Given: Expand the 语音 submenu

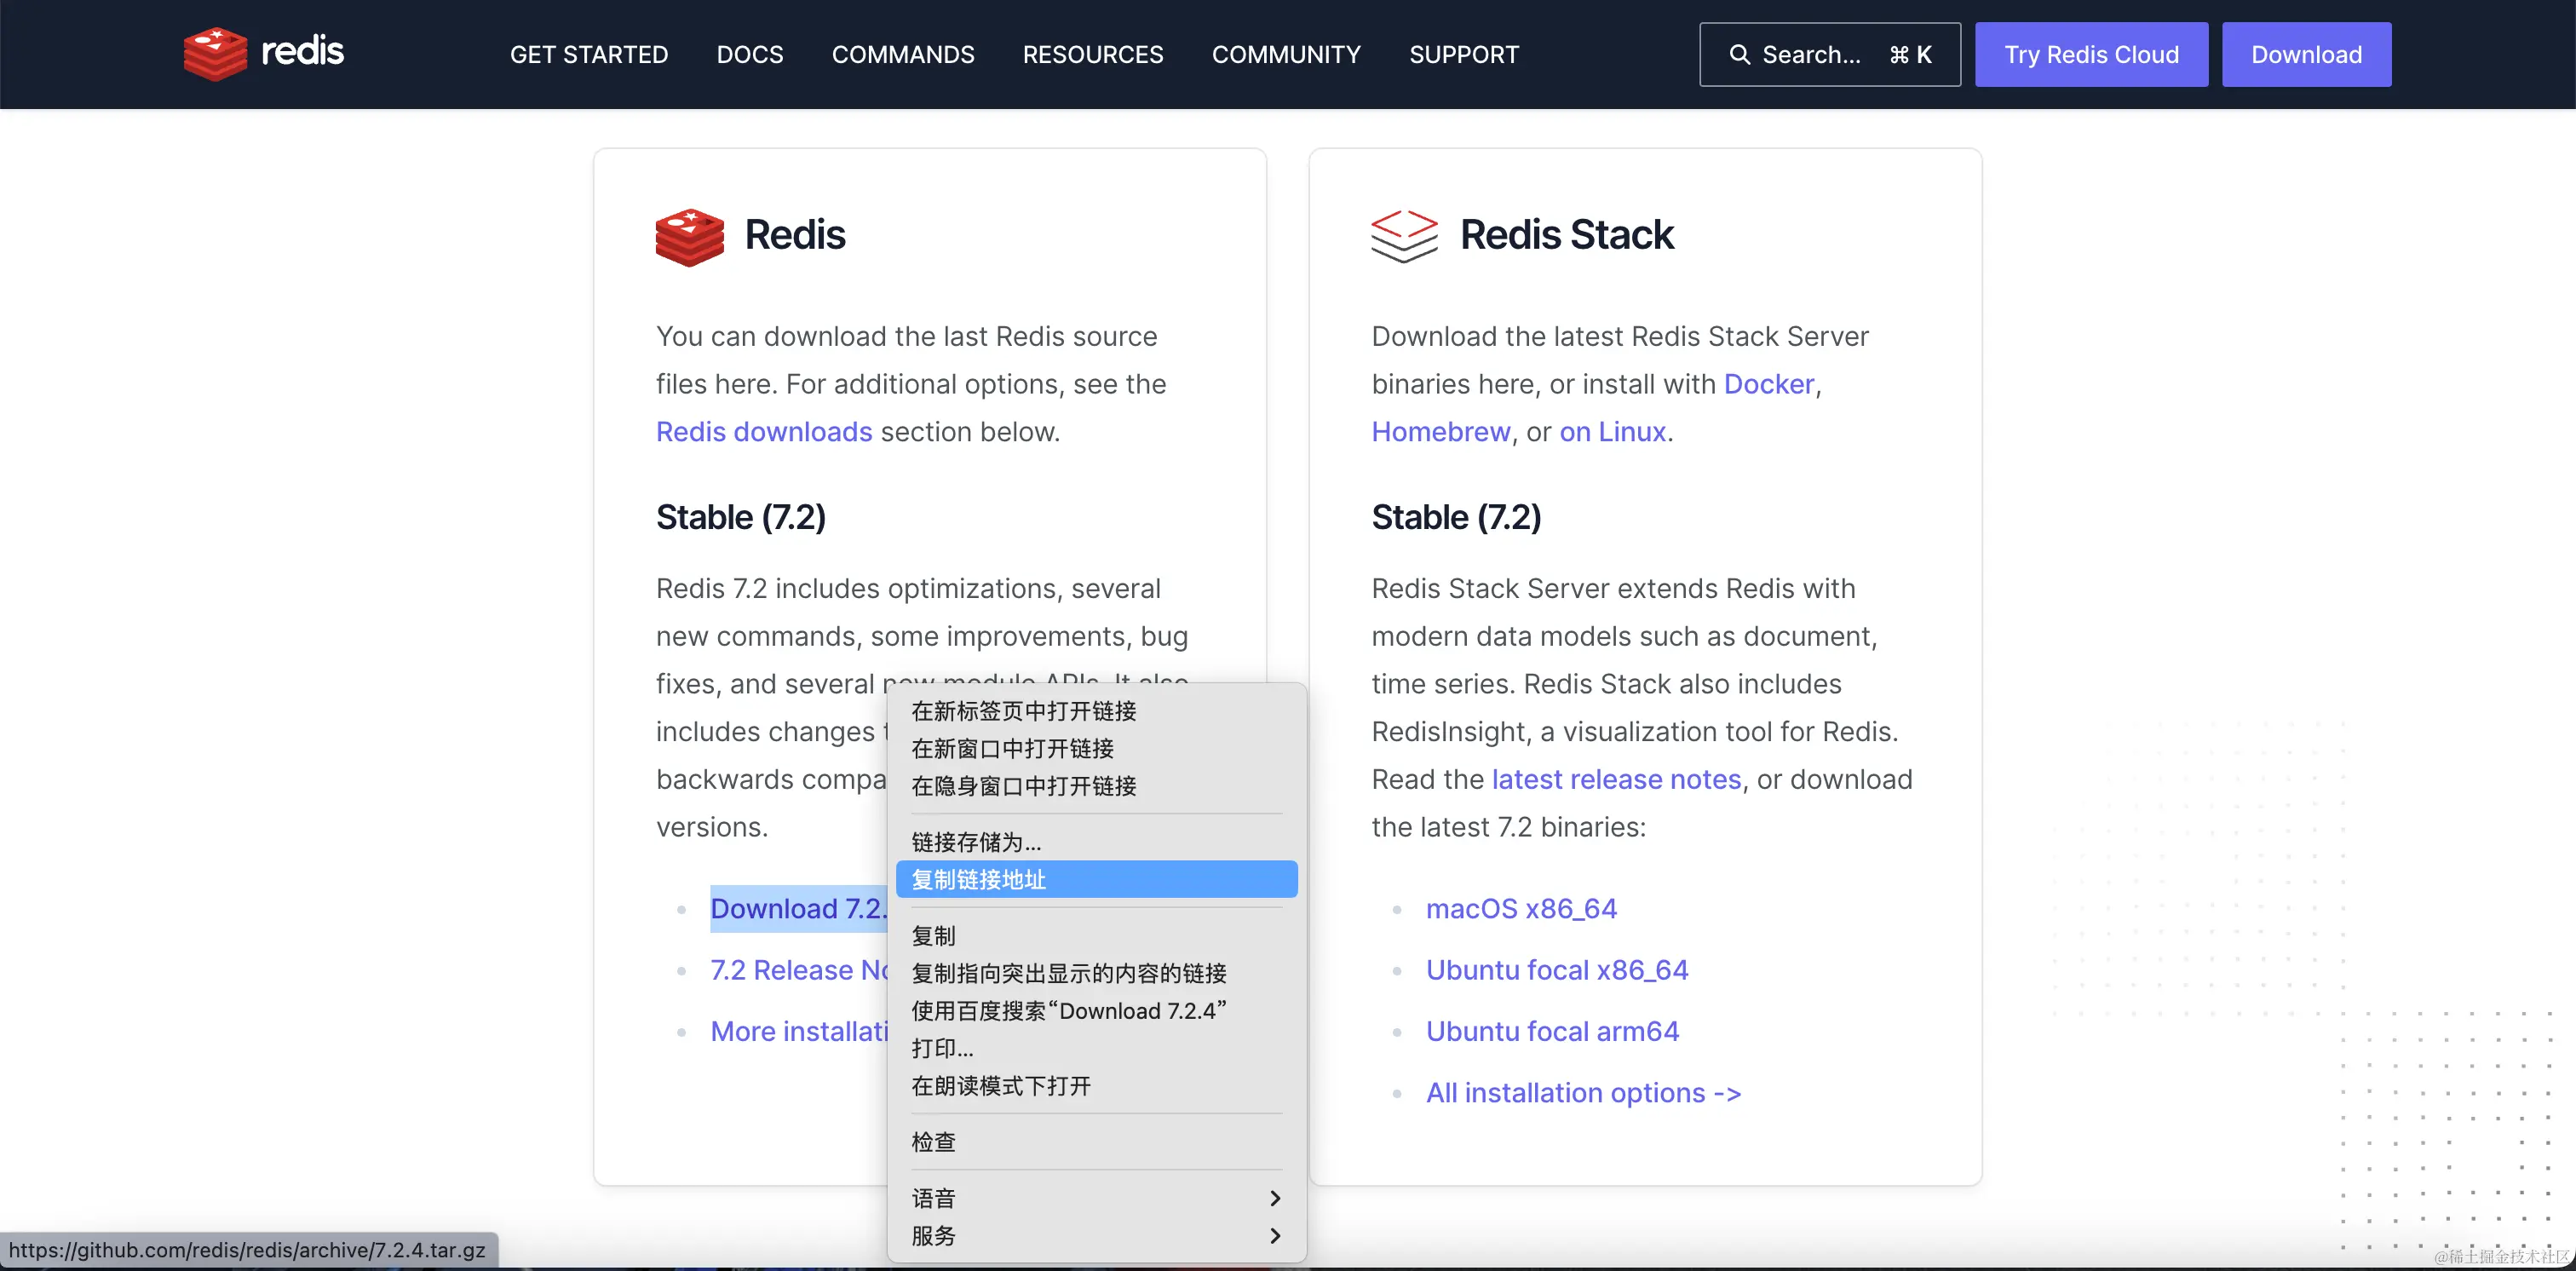Looking at the screenshot, I should click(x=1096, y=1198).
